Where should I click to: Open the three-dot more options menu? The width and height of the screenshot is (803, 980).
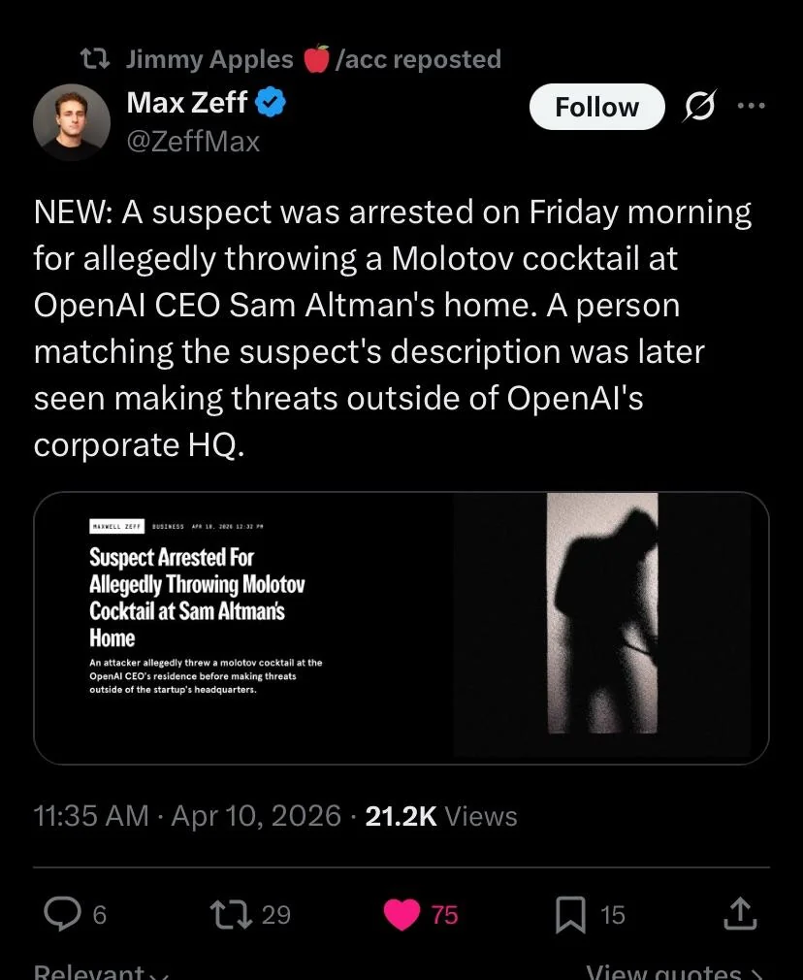[x=751, y=107]
